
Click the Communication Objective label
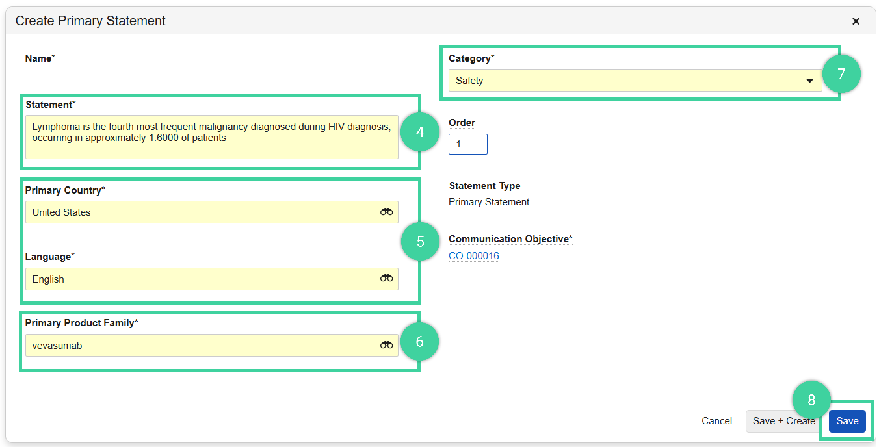510,238
